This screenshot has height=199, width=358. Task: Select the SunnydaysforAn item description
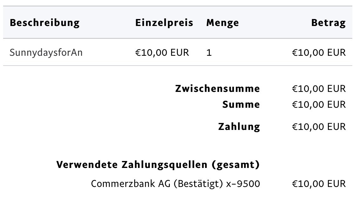[x=46, y=53]
